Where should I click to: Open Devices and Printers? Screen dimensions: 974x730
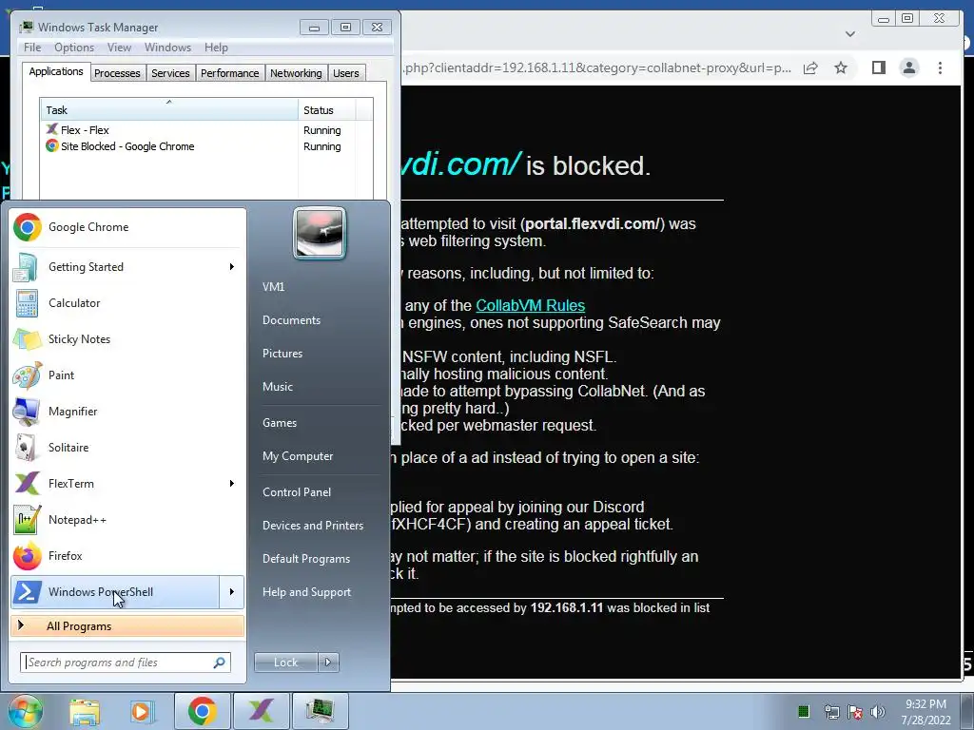[x=312, y=526]
